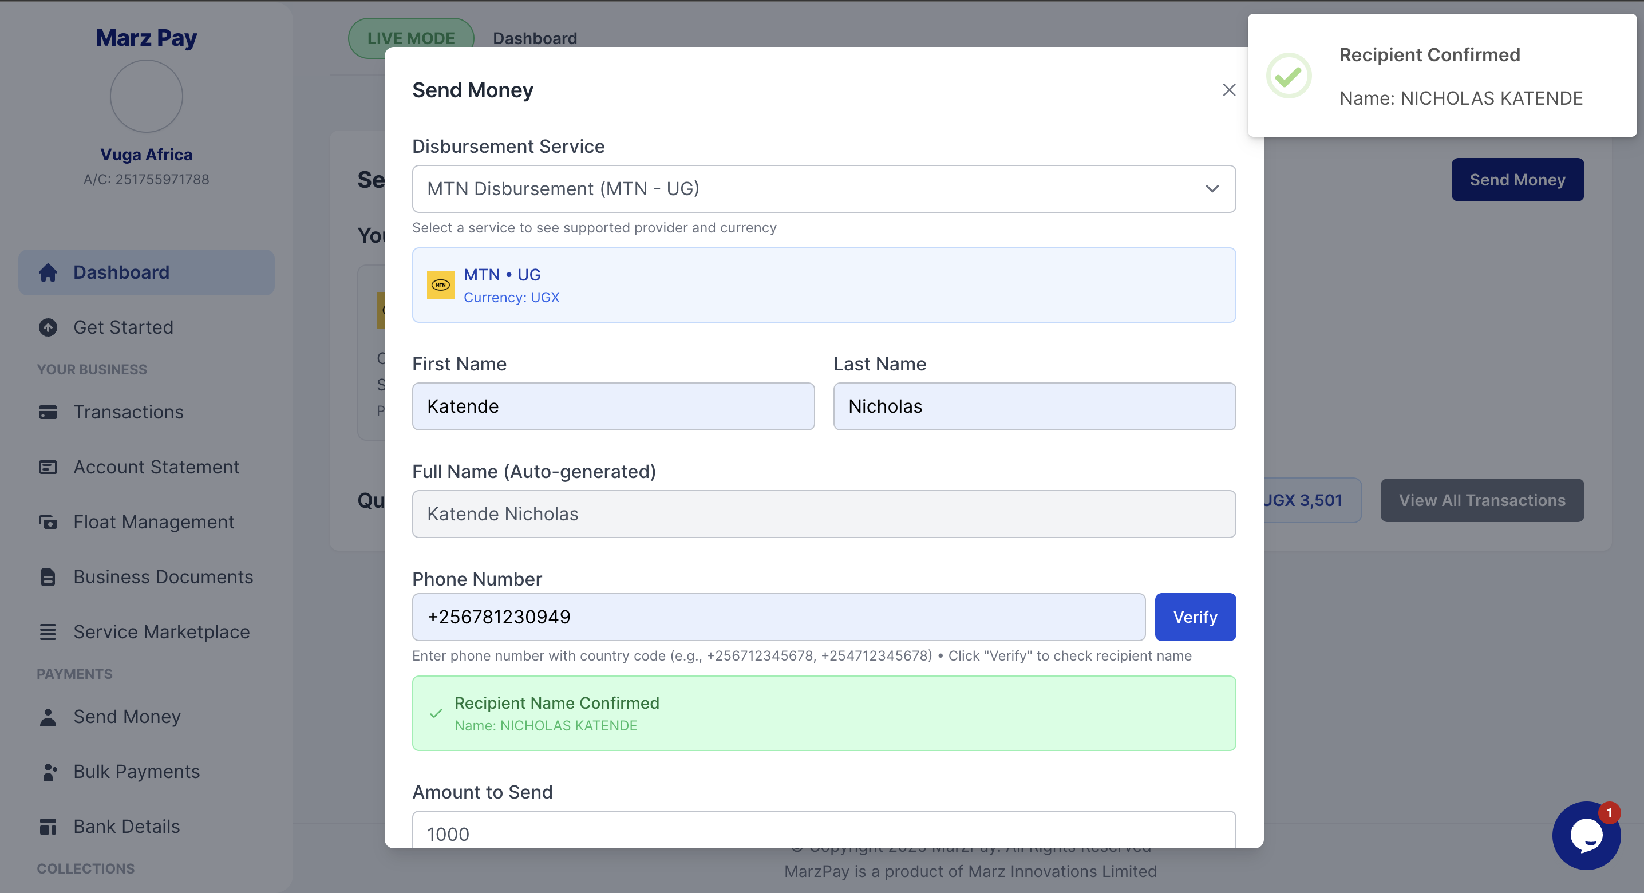
Task: Click the dark blue Send Money button
Action: (1517, 180)
